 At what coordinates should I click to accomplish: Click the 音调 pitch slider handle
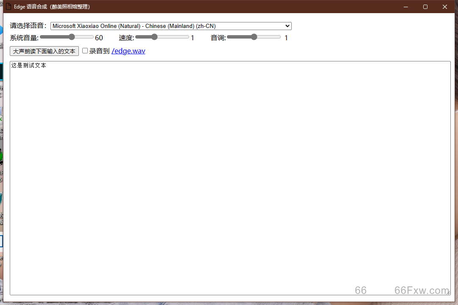tap(254, 37)
